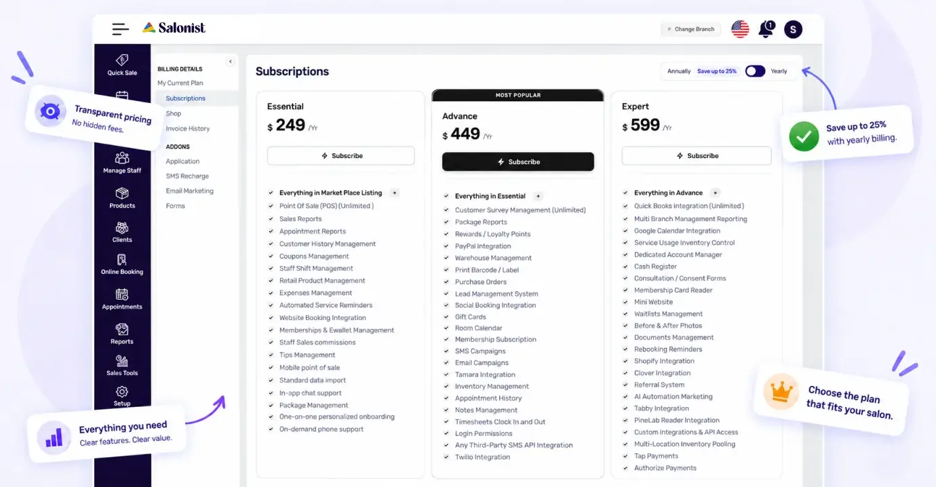Click 'Rewards / Loyalty Points' text
Image resolution: width=936 pixels, height=487 pixels.
click(493, 234)
